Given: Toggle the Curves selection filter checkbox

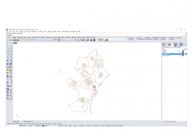Looking at the screenshot, I should (137, 38).
